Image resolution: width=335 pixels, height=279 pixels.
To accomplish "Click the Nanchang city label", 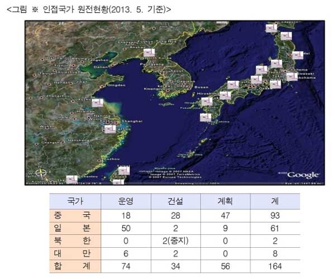I will (x=78, y=140).
